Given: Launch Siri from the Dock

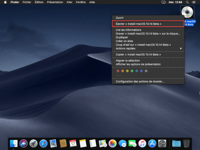Looking at the screenshot, I should point(23,144).
